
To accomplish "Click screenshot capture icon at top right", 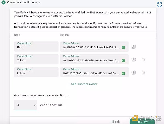I will (x=160, y=4).
